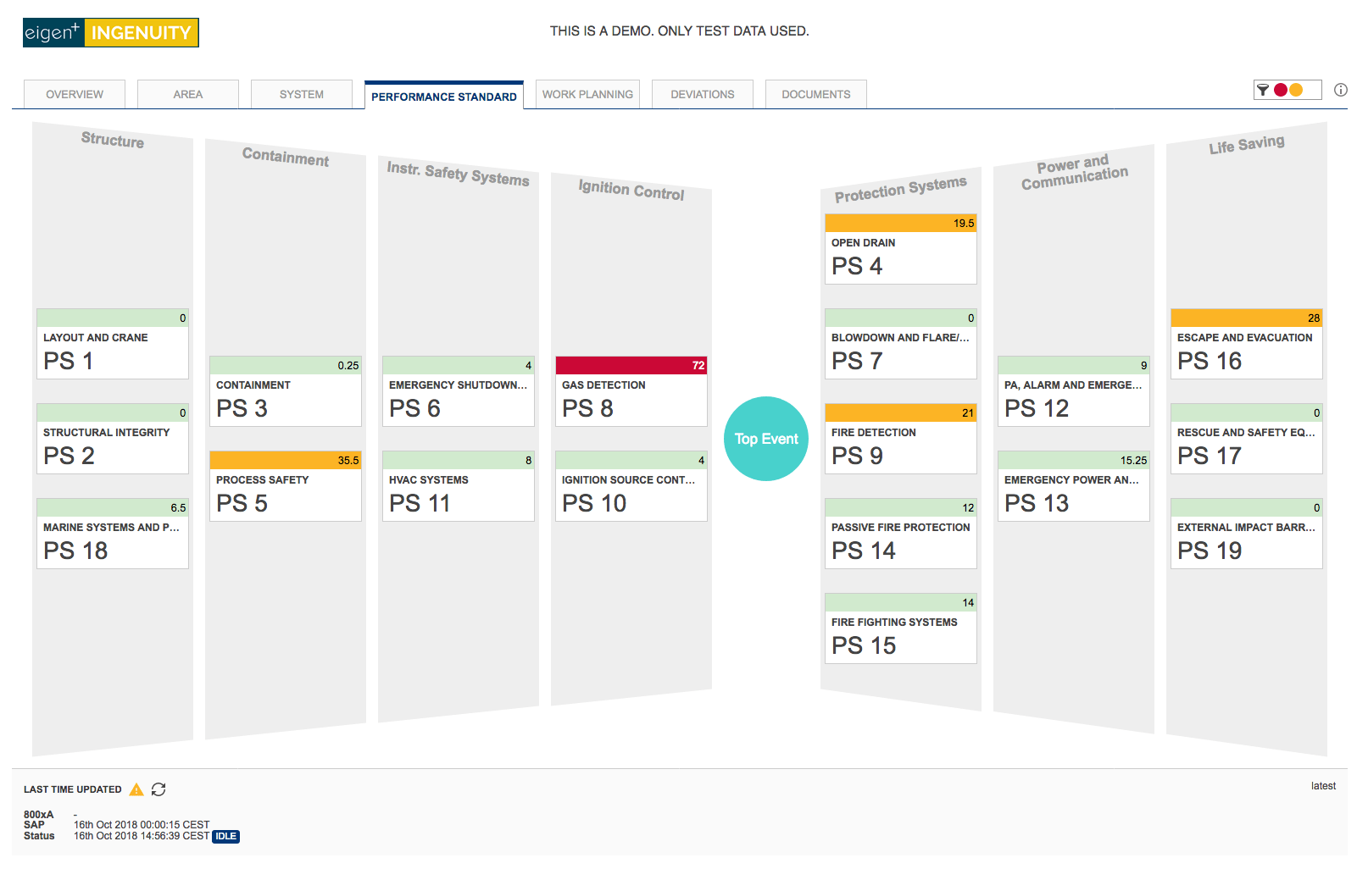Click the red 72 score bar

coord(631,365)
